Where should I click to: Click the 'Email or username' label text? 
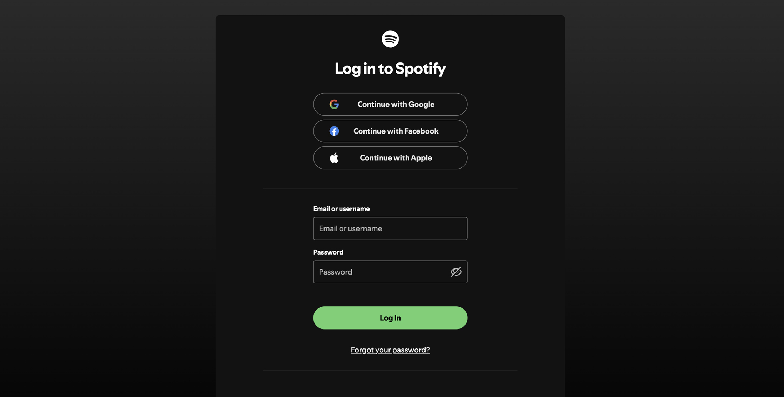341,209
